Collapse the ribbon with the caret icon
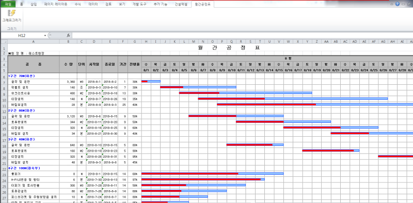Screen dimensions: 413x203 coord(392,4)
